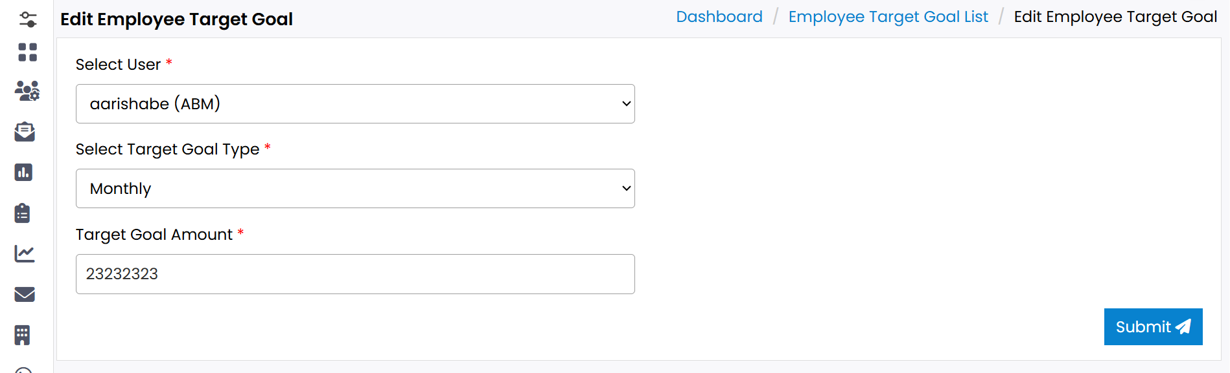Image resolution: width=1230 pixels, height=373 pixels.
Task: Click the Target Goal Amount label
Action: click(154, 235)
